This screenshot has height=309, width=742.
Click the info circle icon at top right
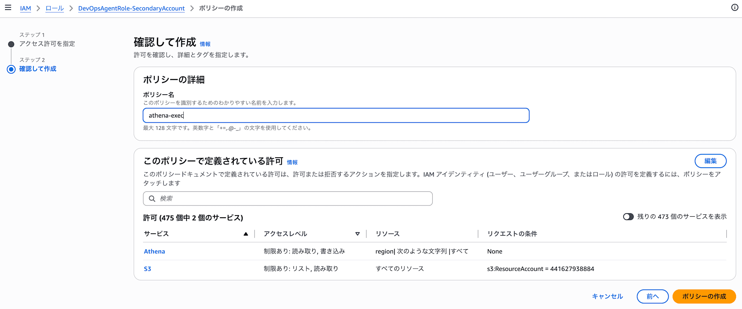coord(735,7)
